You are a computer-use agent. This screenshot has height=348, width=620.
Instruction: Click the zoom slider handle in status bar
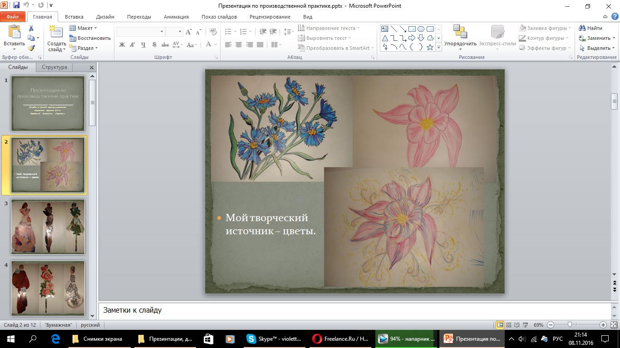click(x=569, y=325)
